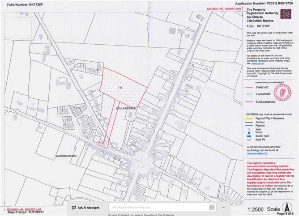Click the Freehold red legend line

[x=249, y=88]
